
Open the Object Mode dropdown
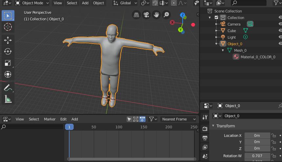[x=32, y=3]
